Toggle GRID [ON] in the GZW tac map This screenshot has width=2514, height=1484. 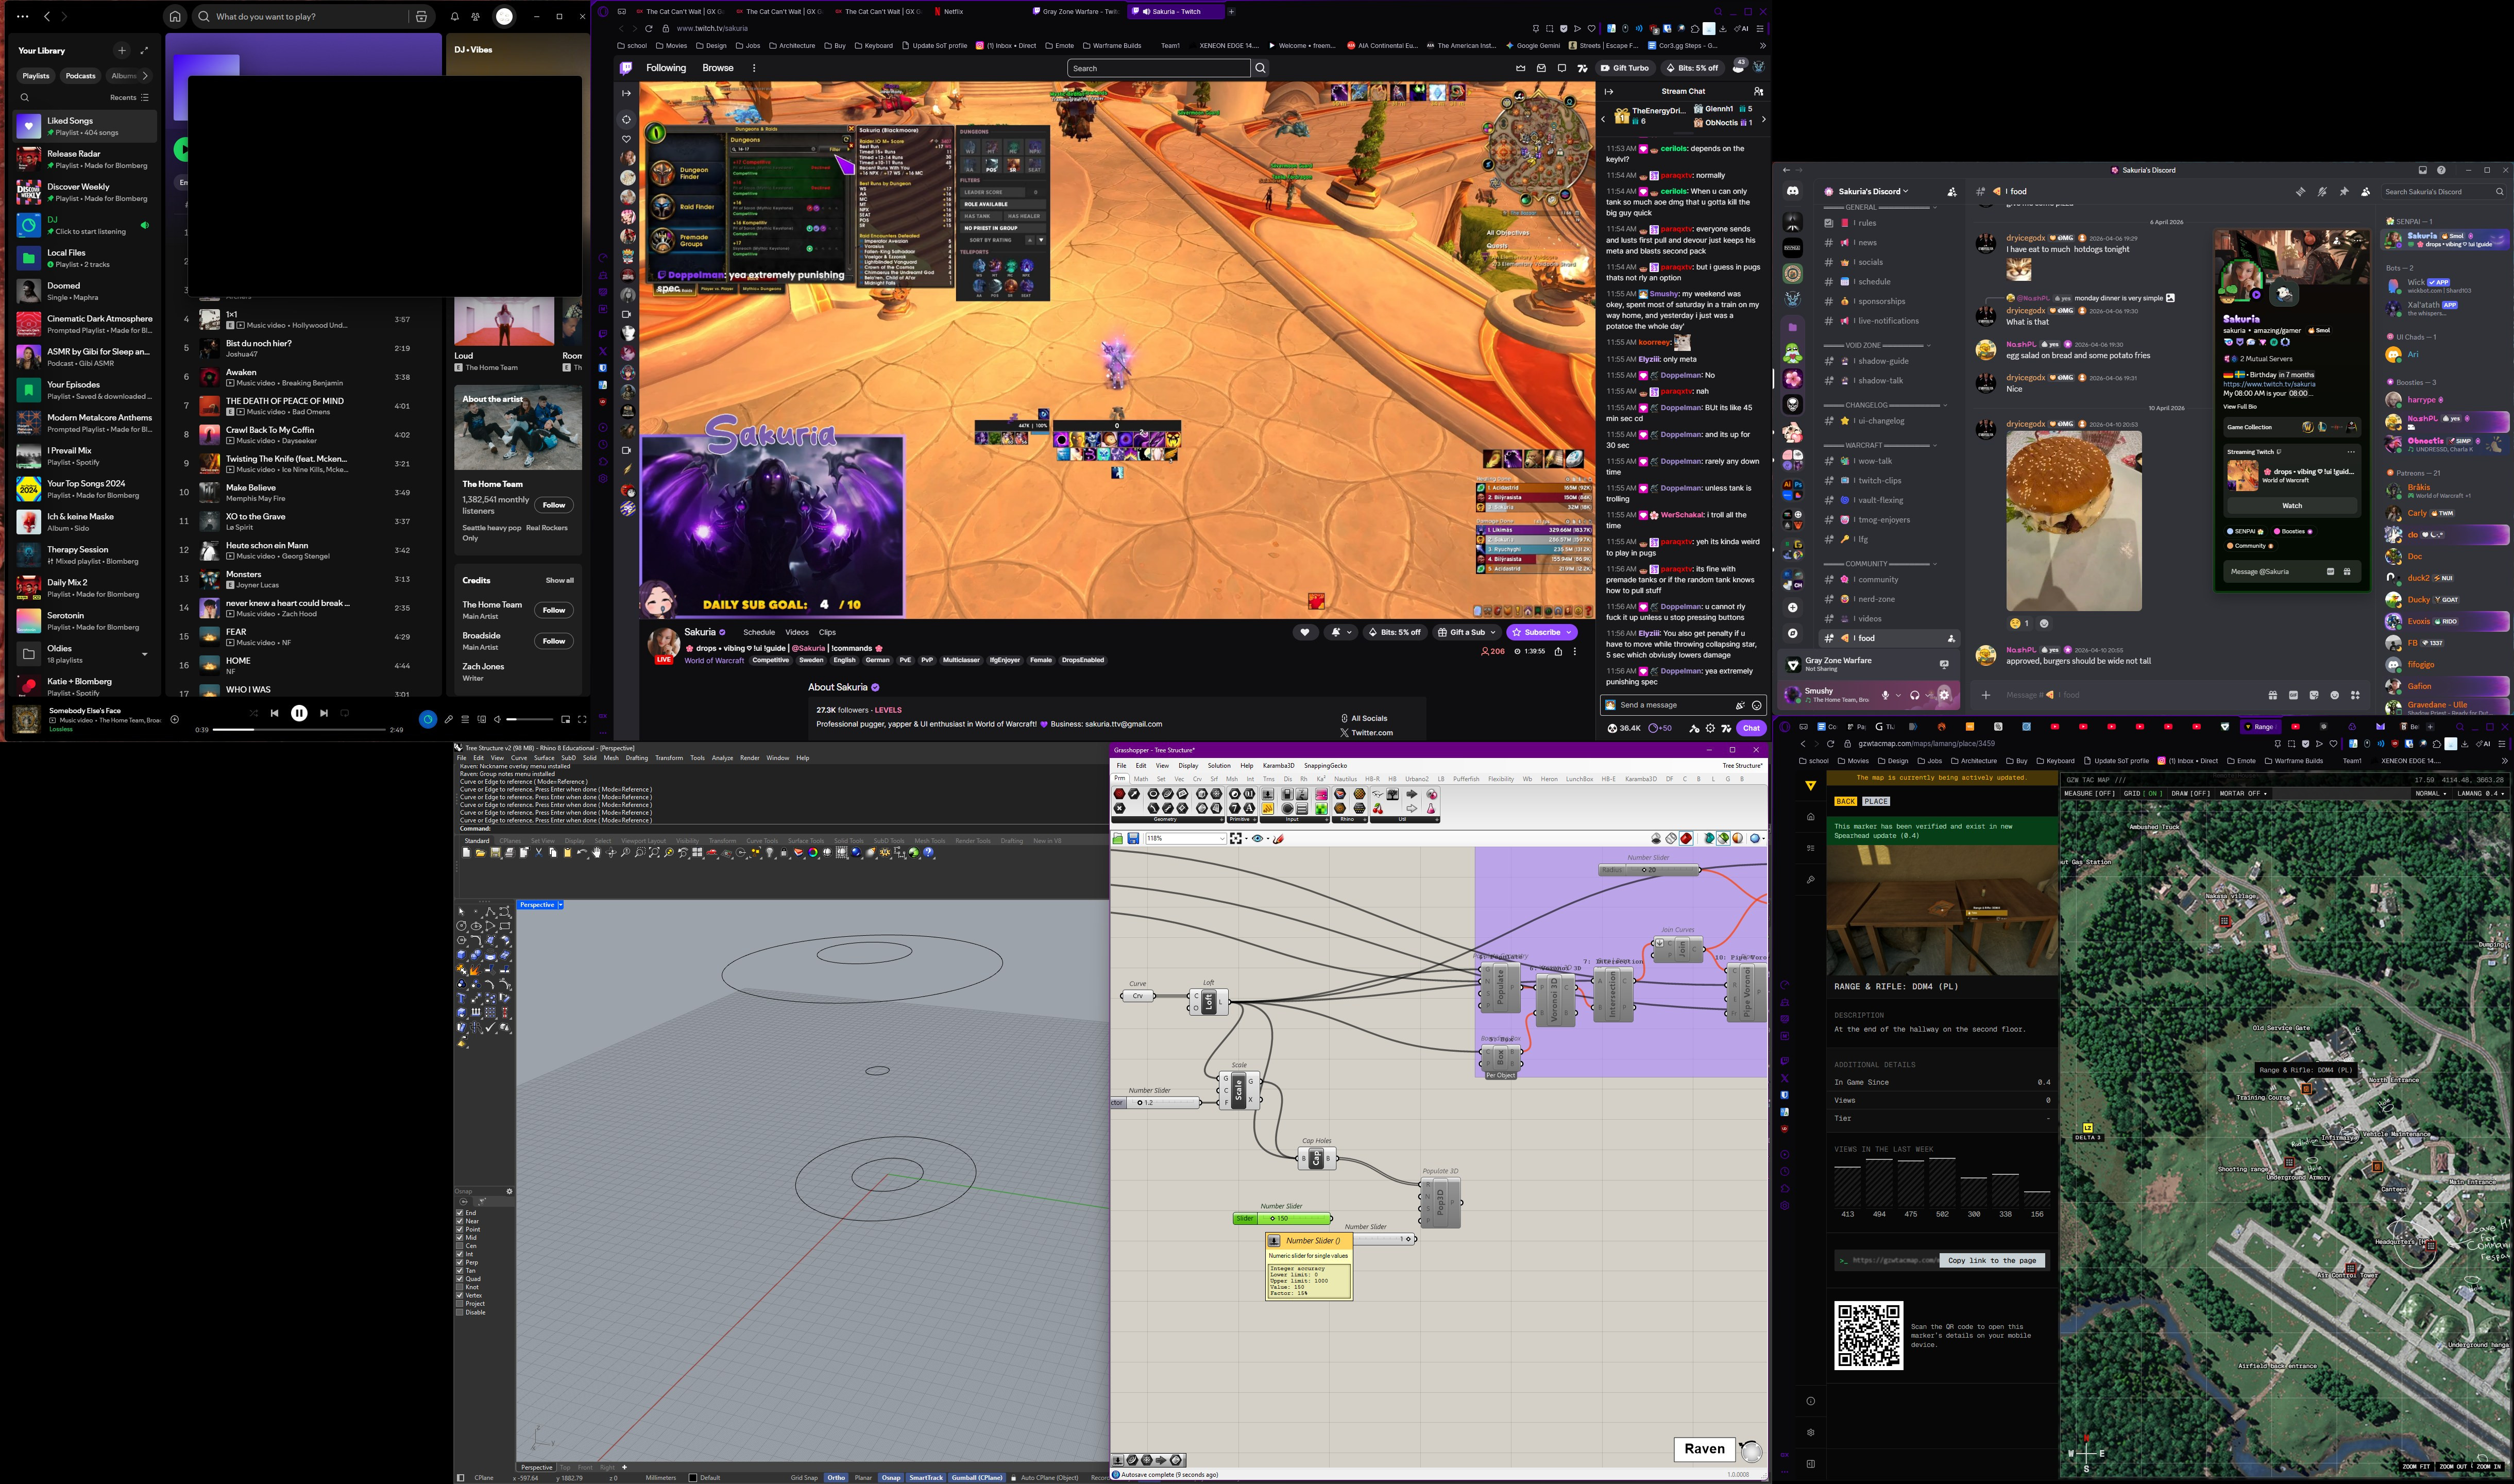pos(2144,793)
